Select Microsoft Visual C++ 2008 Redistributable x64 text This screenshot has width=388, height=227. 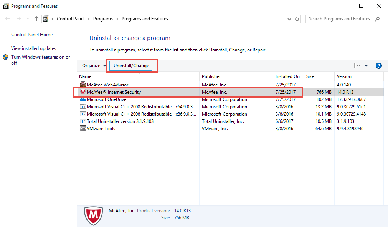pyautogui.click(x=141, y=107)
